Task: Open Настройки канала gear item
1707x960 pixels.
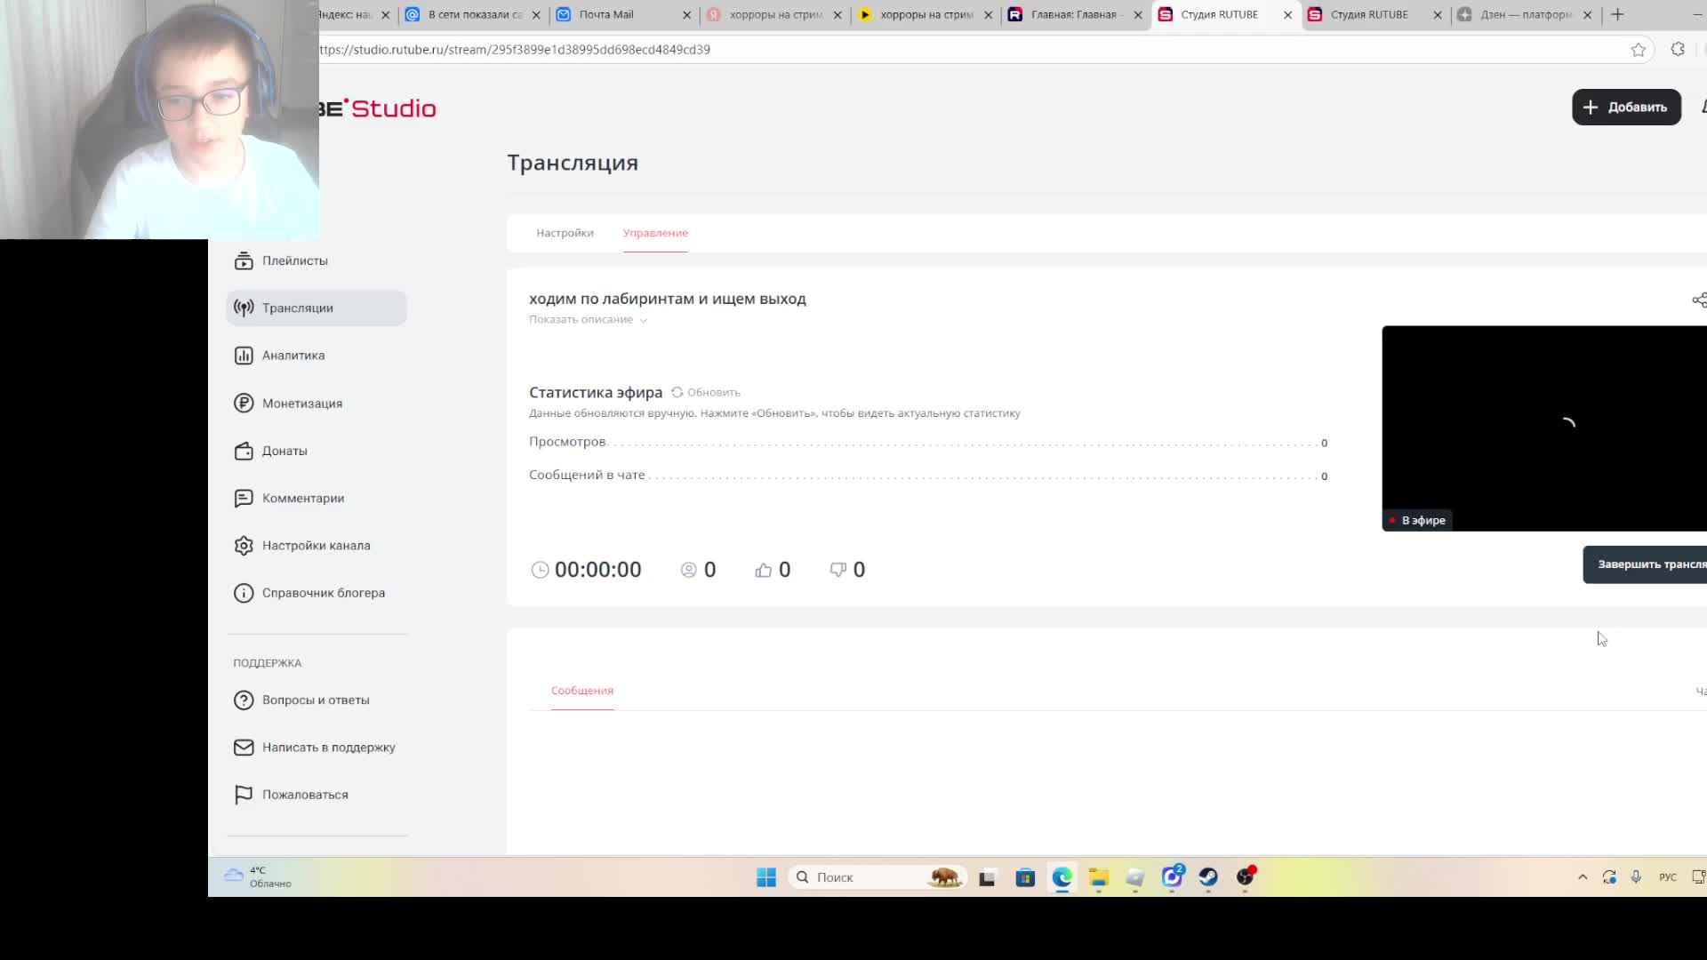Action: coord(316,546)
